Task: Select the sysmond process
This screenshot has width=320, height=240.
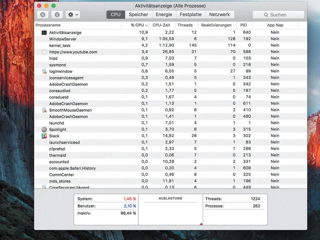Action: 171,65
